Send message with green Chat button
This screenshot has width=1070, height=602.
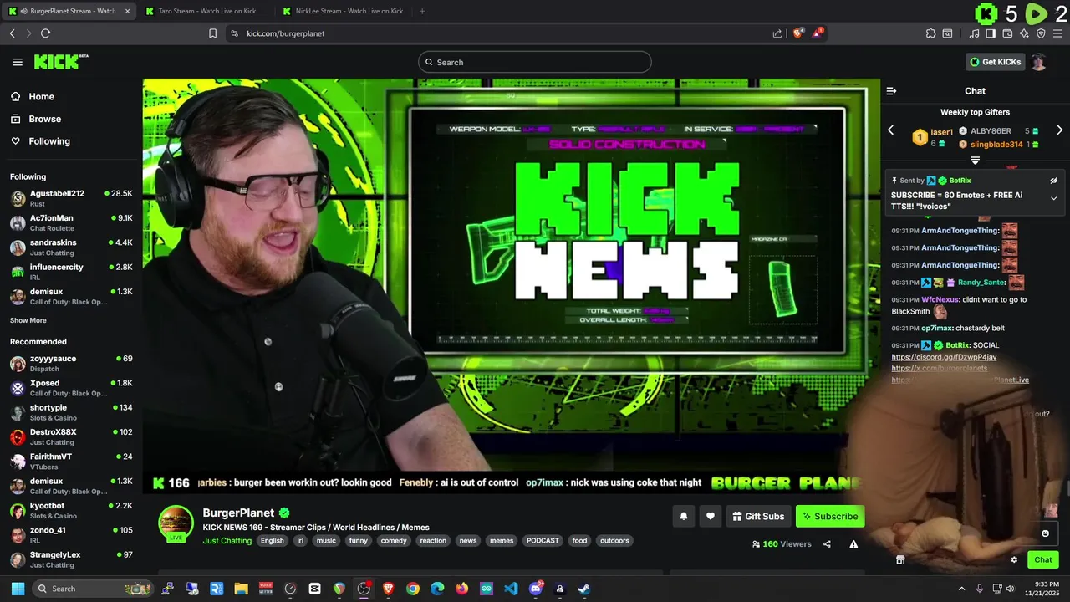1043,560
